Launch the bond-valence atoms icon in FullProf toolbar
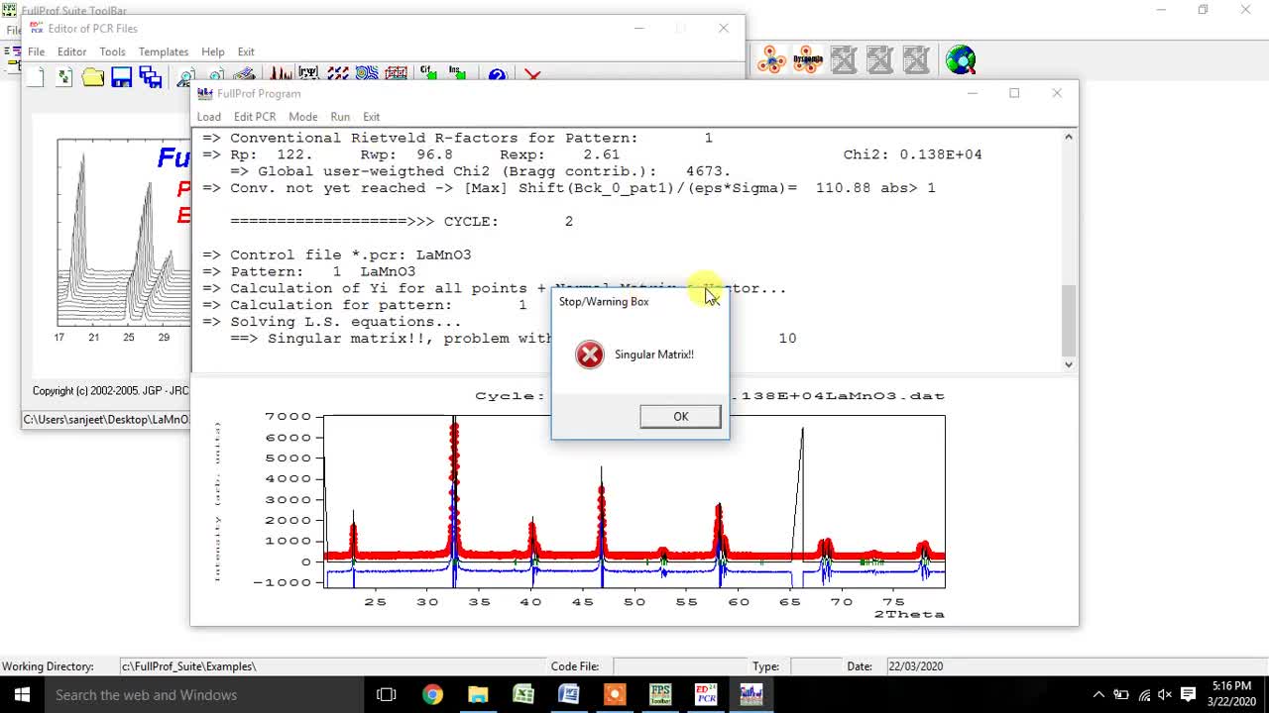Screen dimensions: 1269x713 click(771, 59)
